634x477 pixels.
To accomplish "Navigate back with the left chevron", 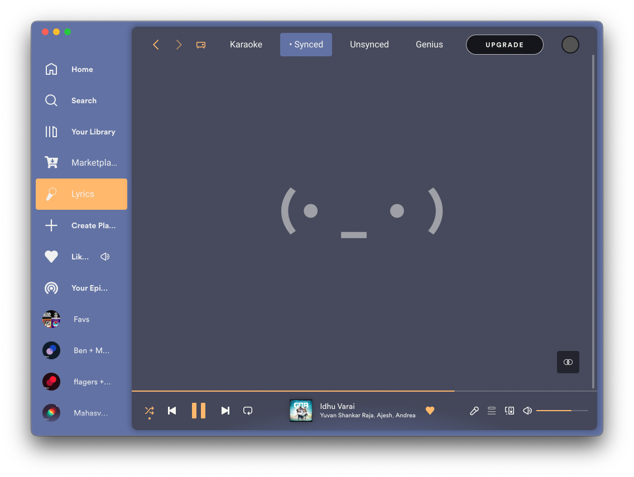I will (x=156, y=45).
